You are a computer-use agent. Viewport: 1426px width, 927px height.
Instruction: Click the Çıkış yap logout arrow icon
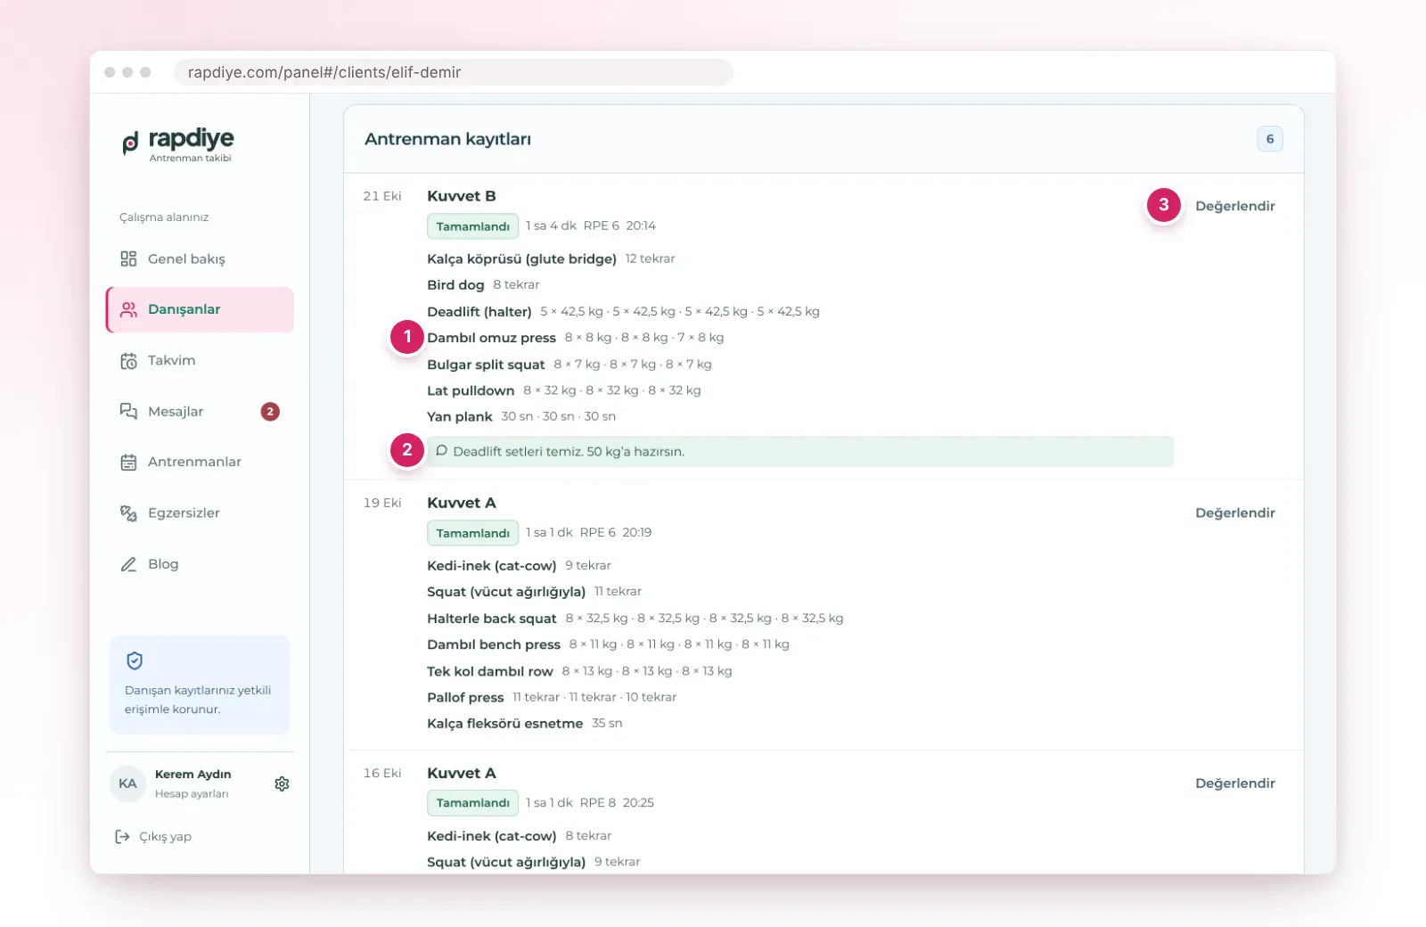tap(122, 836)
